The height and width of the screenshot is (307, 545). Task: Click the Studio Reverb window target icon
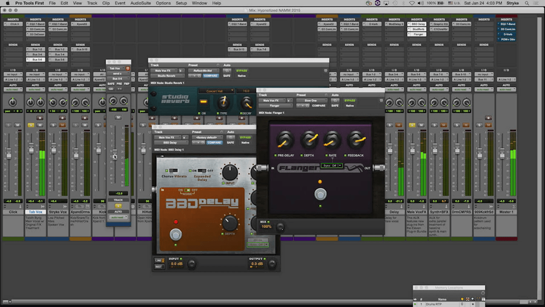click(x=326, y=71)
